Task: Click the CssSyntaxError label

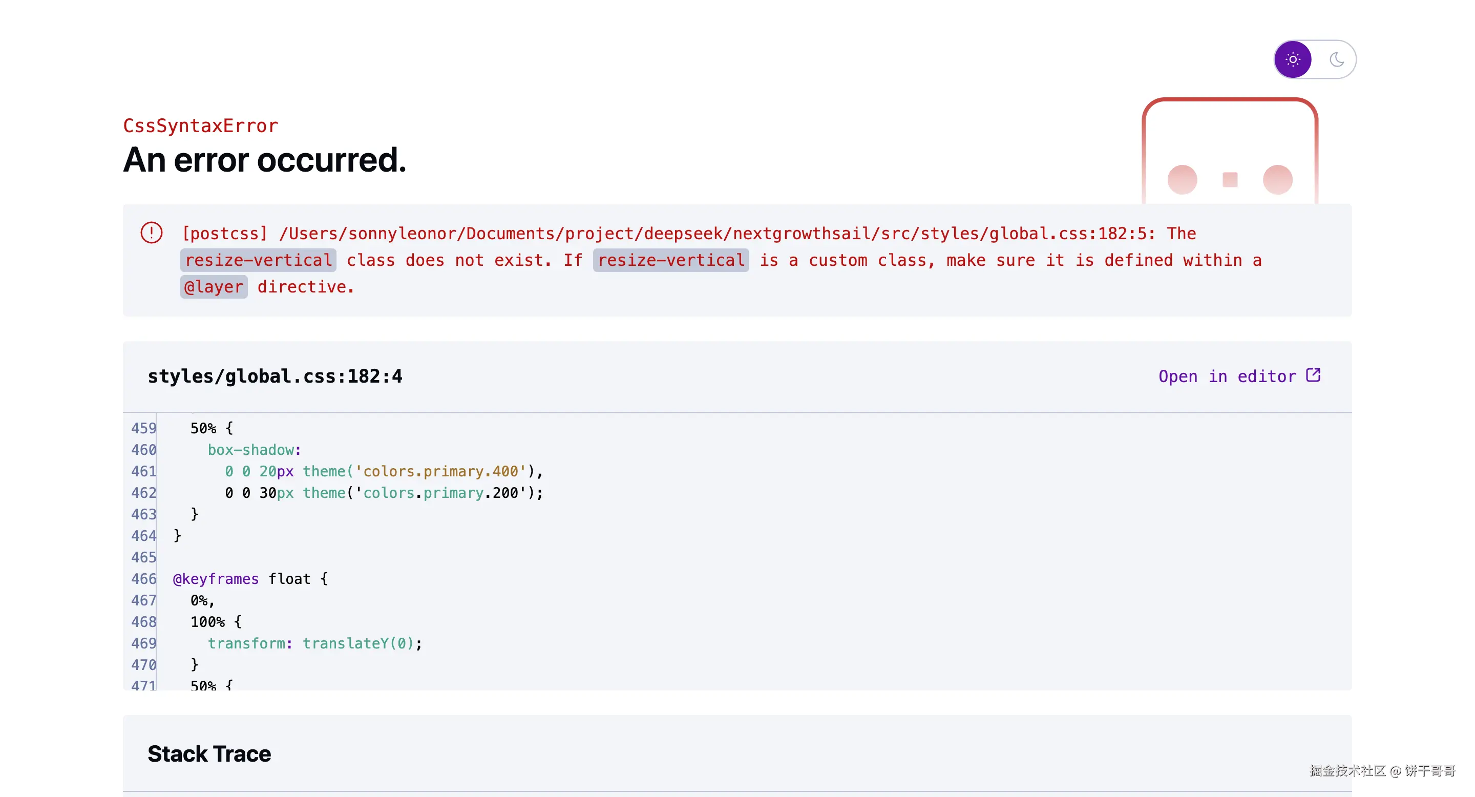Action: click(x=200, y=126)
